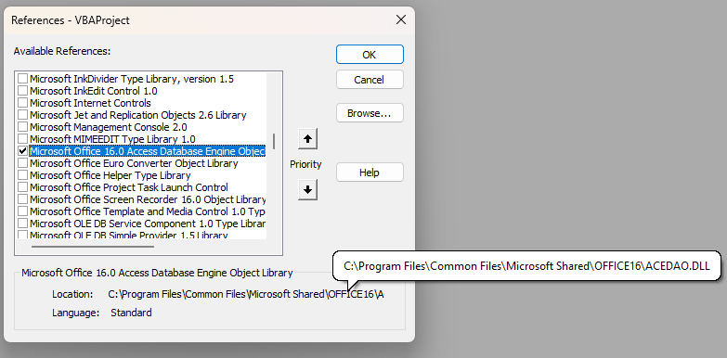
Task: Tick Office Template and Media Control checkbox
Action: click(x=22, y=211)
